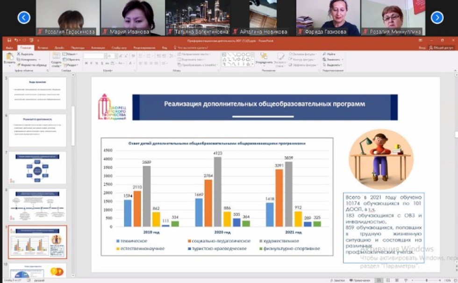Click the Cut (Вырезать) scissors icon
This screenshot has height=283, width=458.
click(x=19, y=54)
